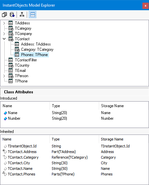149x185 pixels.
Task: Select the Number attribute row
Action: pyautogui.click(x=74, y=118)
